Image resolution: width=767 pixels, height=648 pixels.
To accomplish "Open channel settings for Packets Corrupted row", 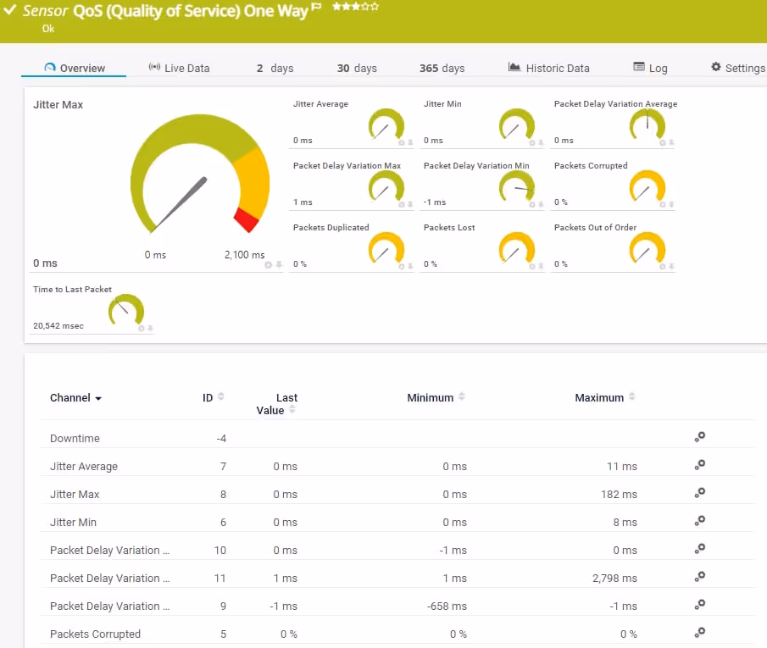I will pos(700,632).
